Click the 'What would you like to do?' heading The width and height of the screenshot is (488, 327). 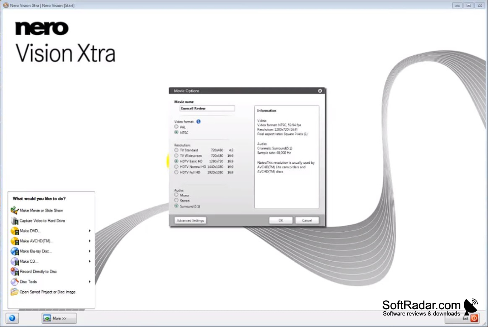tap(39, 199)
